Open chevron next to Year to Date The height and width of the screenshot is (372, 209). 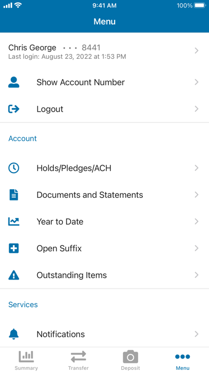point(196,221)
